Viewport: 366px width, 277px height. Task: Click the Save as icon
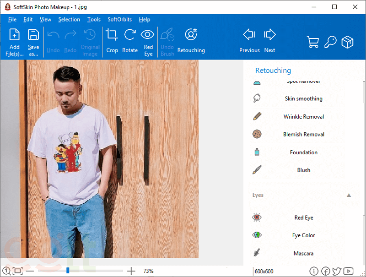33,35
